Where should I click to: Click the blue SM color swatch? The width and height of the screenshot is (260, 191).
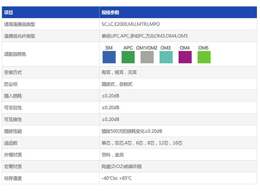[109, 57]
